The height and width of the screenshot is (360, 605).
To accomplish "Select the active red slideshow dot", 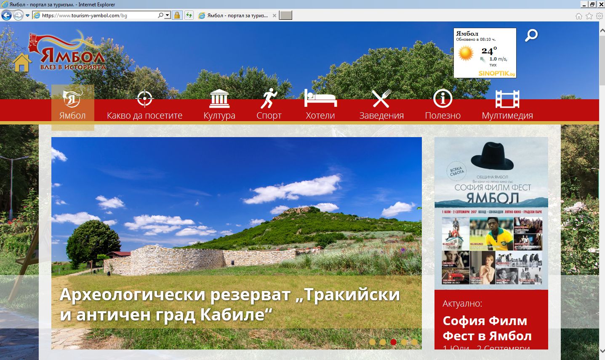I will [393, 342].
